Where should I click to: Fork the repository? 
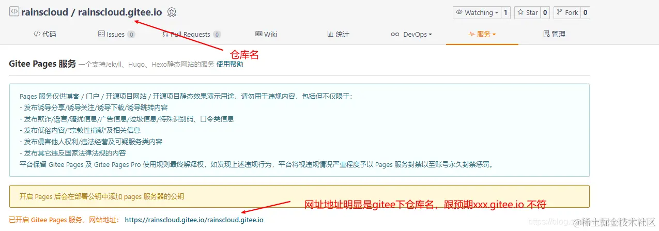pyautogui.click(x=567, y=12)
